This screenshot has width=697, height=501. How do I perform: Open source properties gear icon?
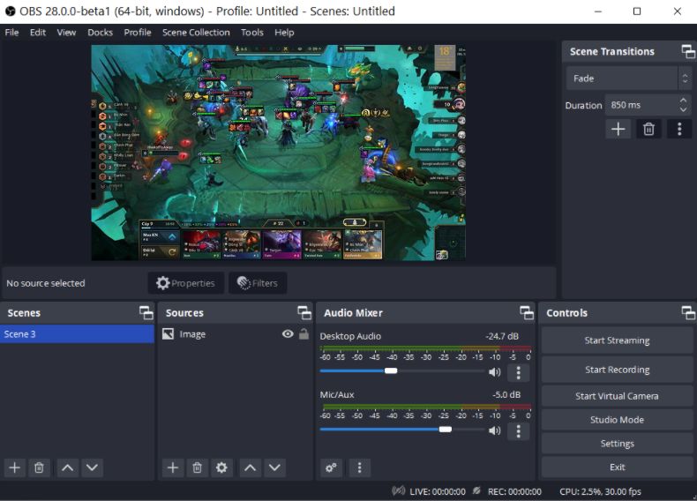point(221,467)
